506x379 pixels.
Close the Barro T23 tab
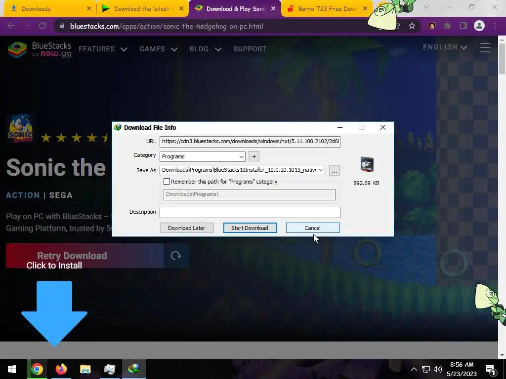[365, 9]
